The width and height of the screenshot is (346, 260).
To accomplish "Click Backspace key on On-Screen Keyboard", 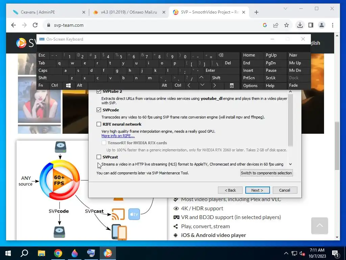I will [221, 55].
